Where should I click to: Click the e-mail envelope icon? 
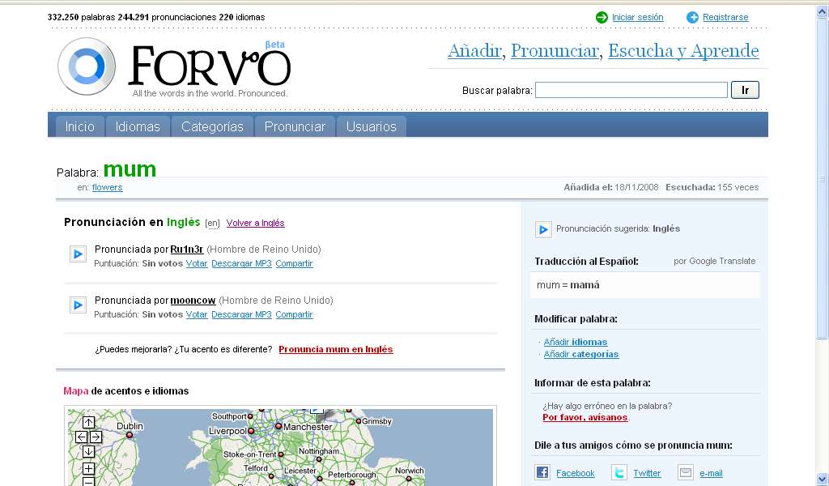[686, 473]
